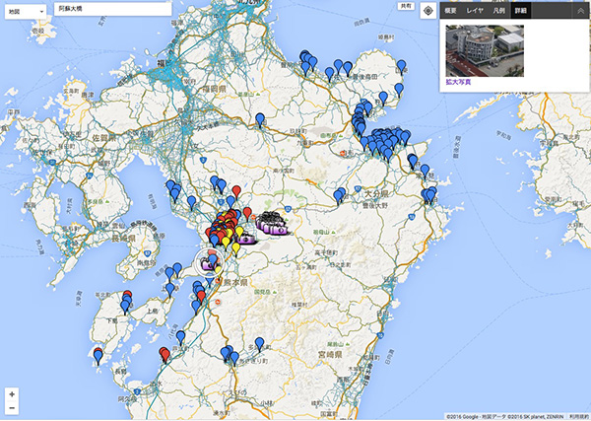Click the blue marker west of 豊後大野
The width and height of the screenshot is (591, 421).
[x=340, y=194]
